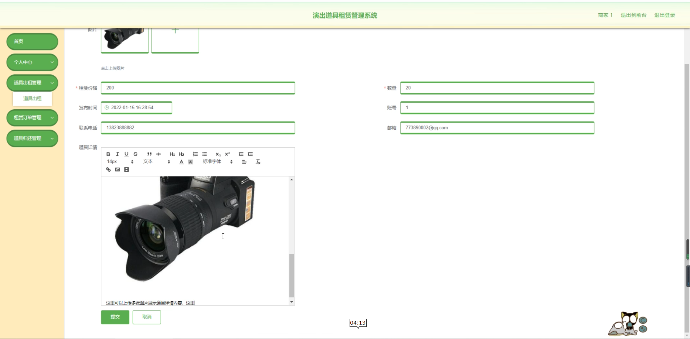Click the cat mascot widget

(x=628, y=323)
